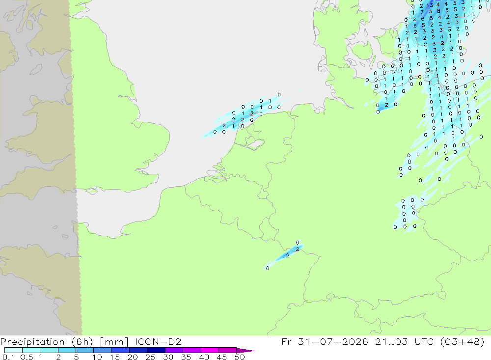Click the "[mm]" unit label

[x=114, y=341]
